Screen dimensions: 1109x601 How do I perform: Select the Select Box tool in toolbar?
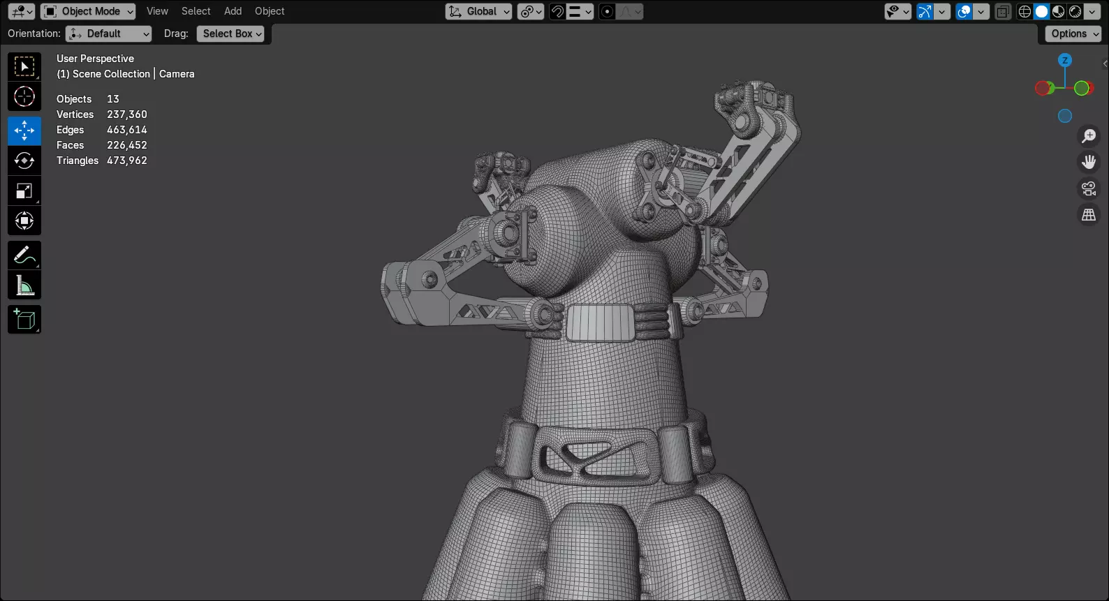[24, 67]
